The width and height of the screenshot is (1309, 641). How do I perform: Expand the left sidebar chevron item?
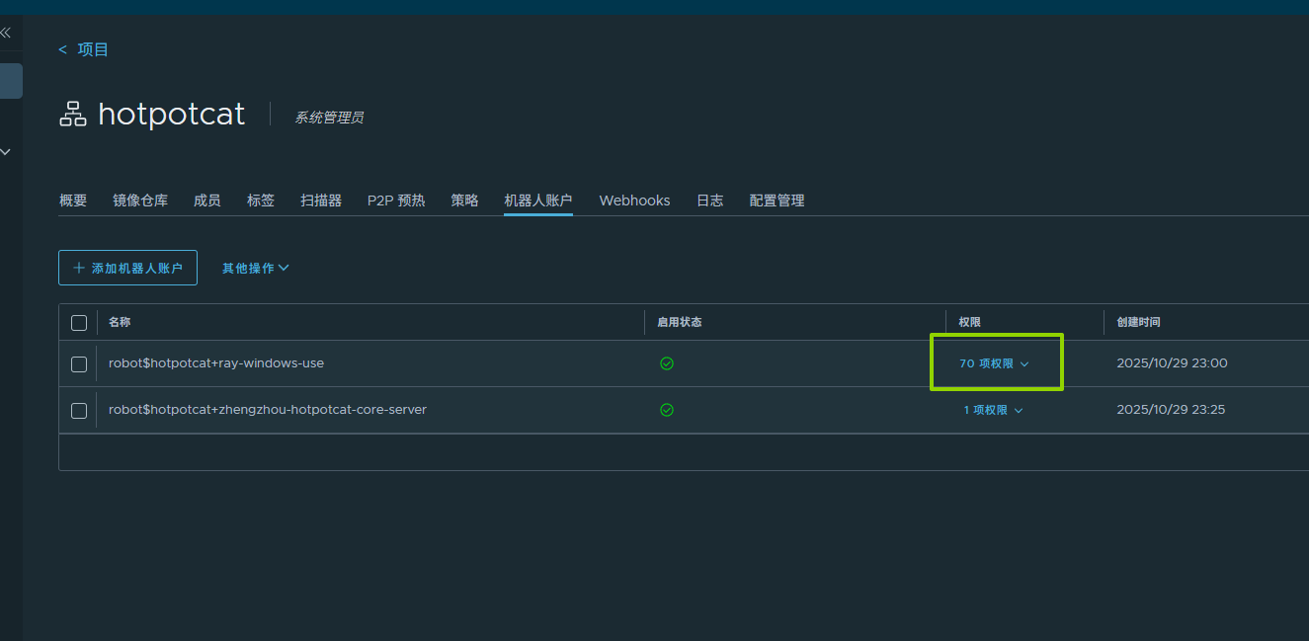tap(6, 152)
